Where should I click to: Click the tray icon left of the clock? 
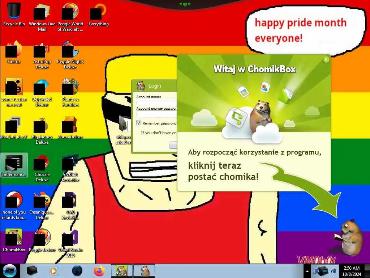pyautogui.click(x=334, y=271)
